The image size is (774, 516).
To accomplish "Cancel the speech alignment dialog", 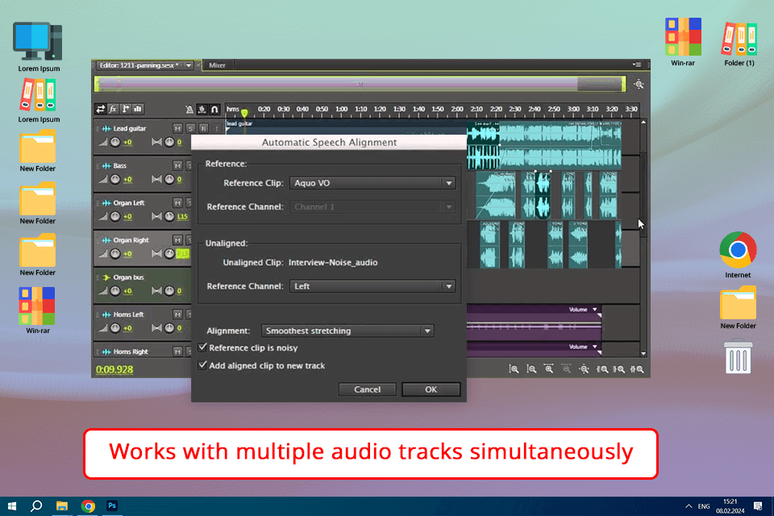I will pyautogui.click(x=368, y=389).
